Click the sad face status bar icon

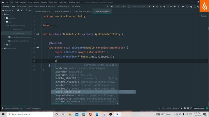coord(185,108)
